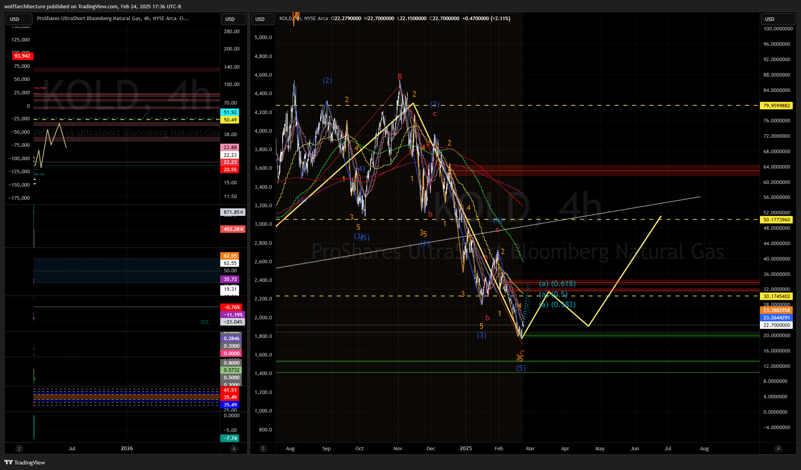Viewport: 801px width, 470px height.
Task: Click the pink 0.0000 indicator label
Action: [x=231, y=354]
